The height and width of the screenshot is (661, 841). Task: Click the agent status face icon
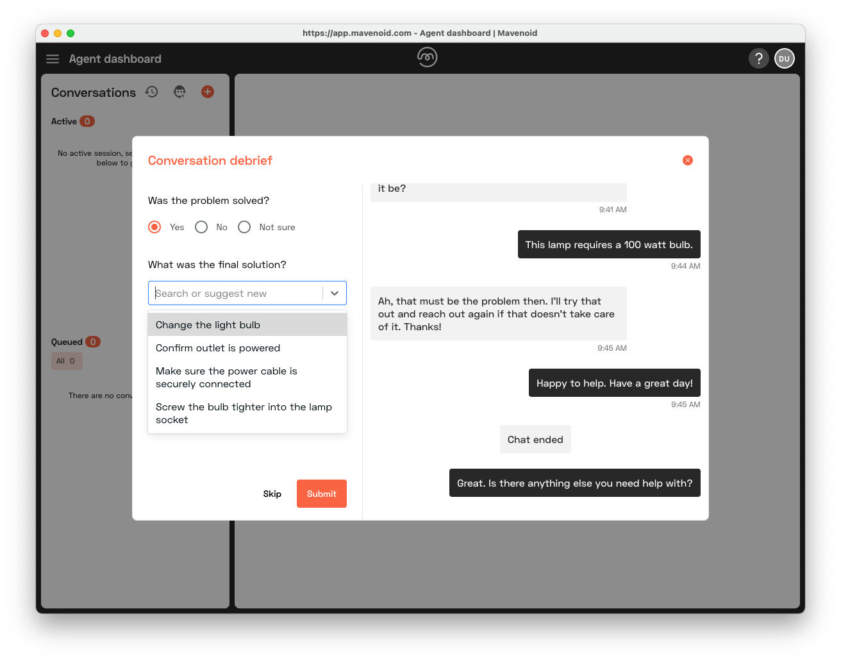(179, 92)
